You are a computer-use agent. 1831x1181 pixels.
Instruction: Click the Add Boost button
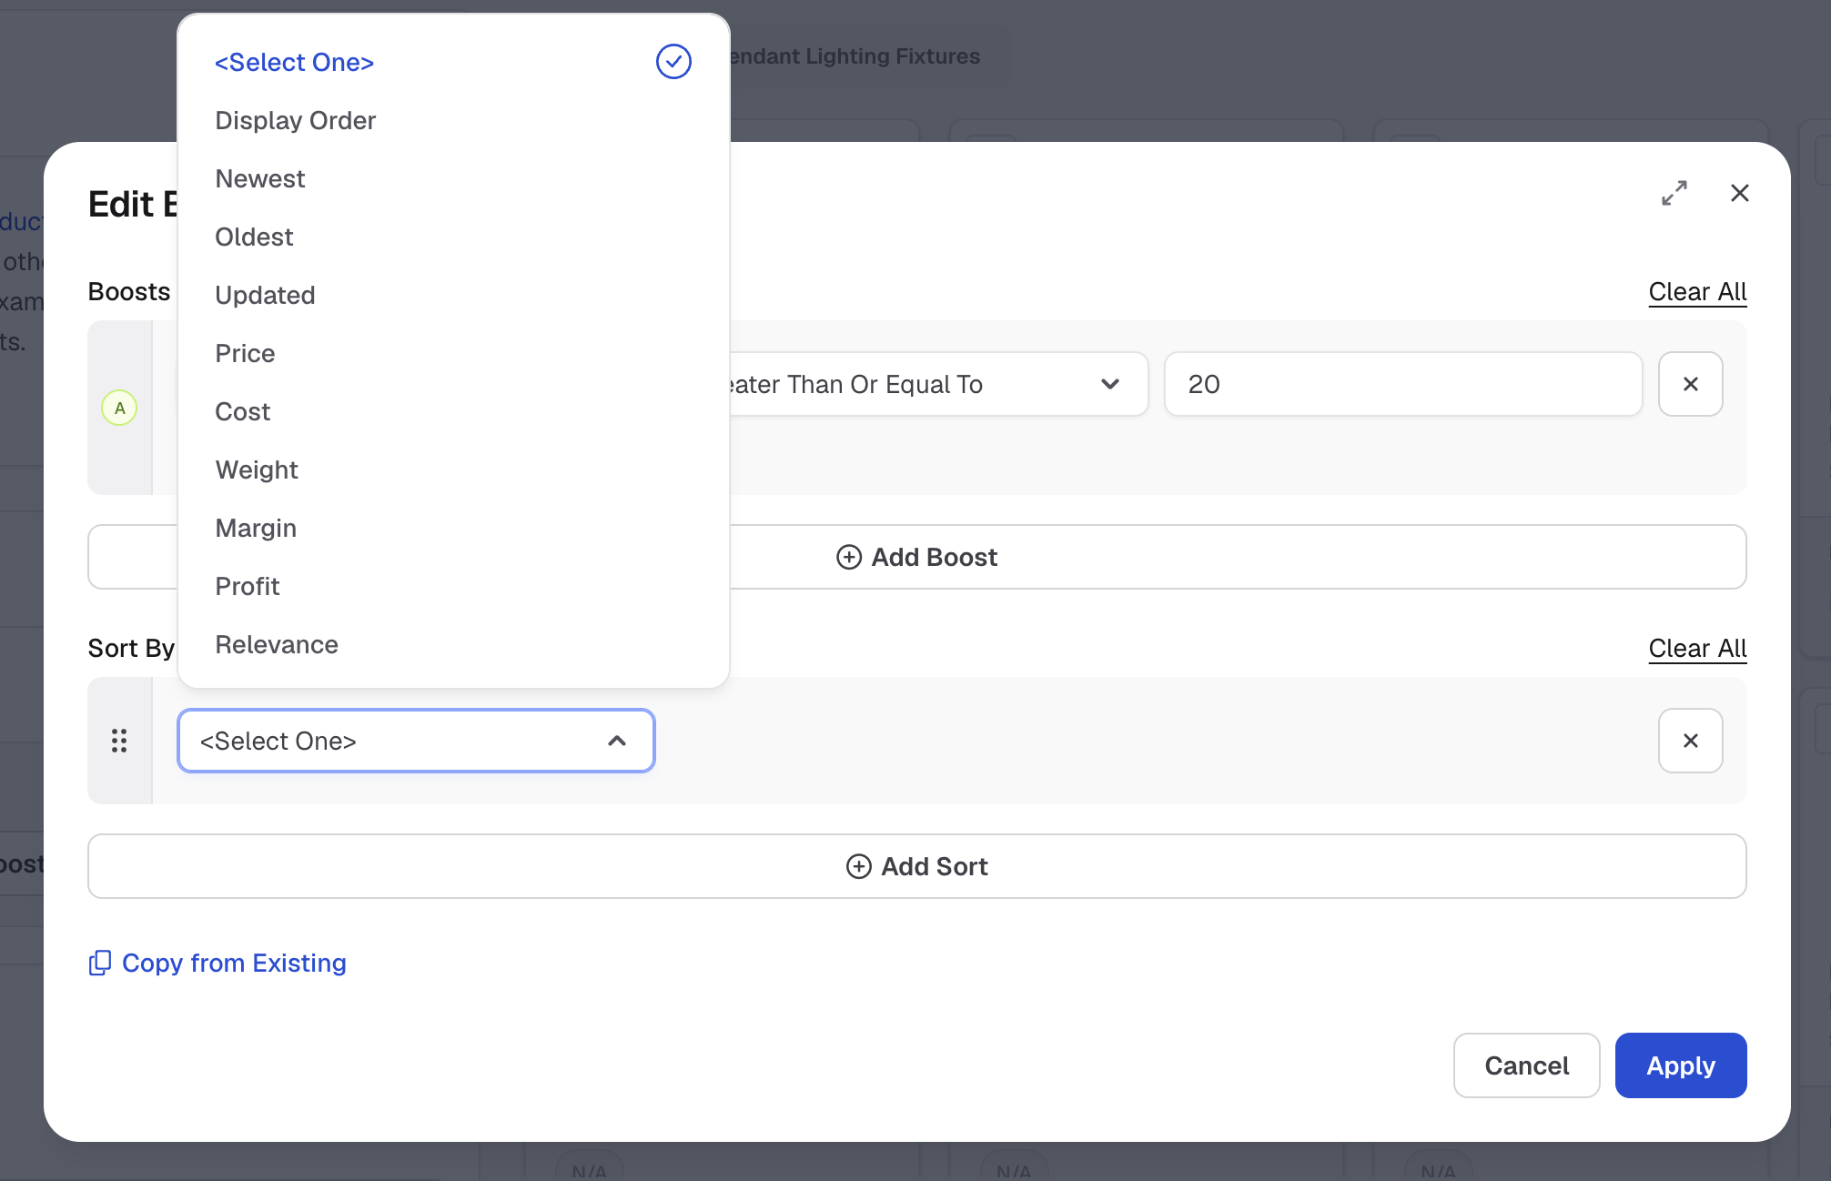tap(917, 557)
